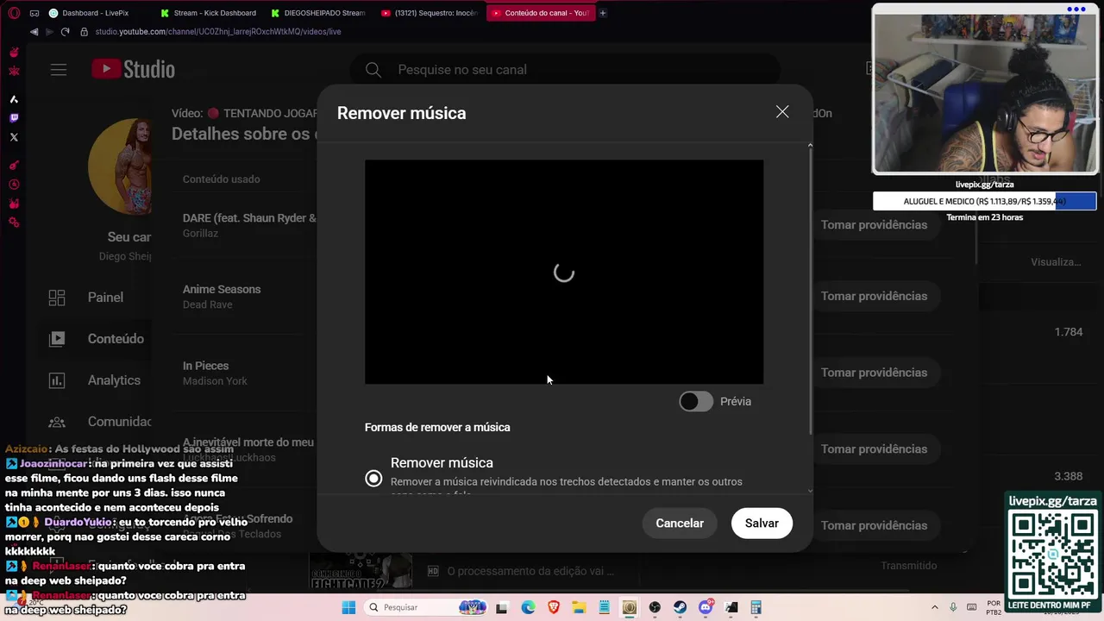The width and height of the screenshot is (1104, 621).
Task: Click the Anime Seasons claim row title
Action: [222, 289]
